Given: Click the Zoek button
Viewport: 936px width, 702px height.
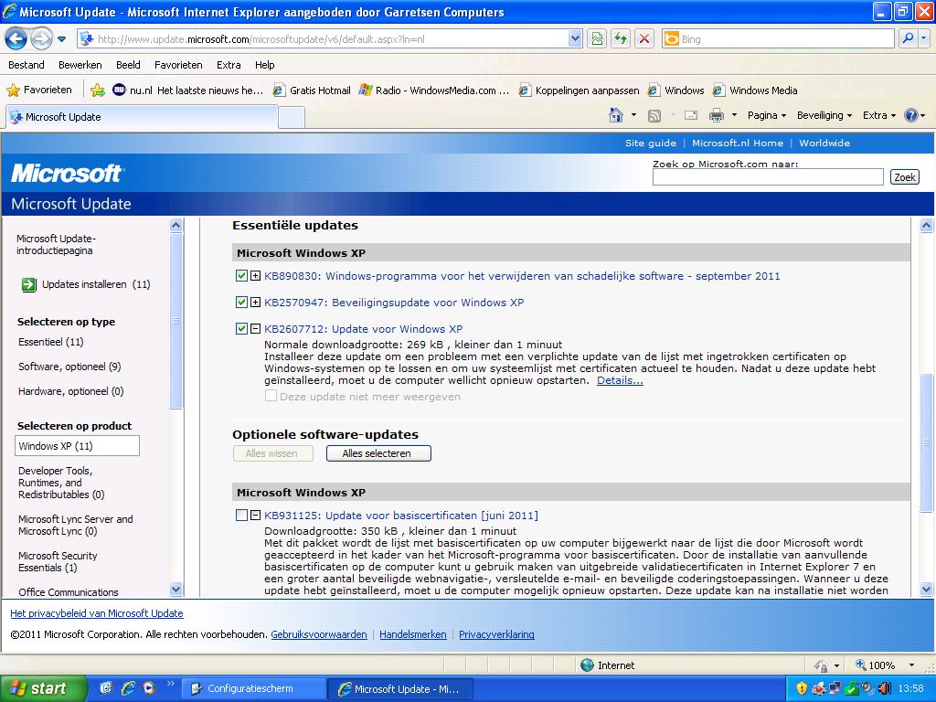Looking at the screenshot, I should point(905,177).
